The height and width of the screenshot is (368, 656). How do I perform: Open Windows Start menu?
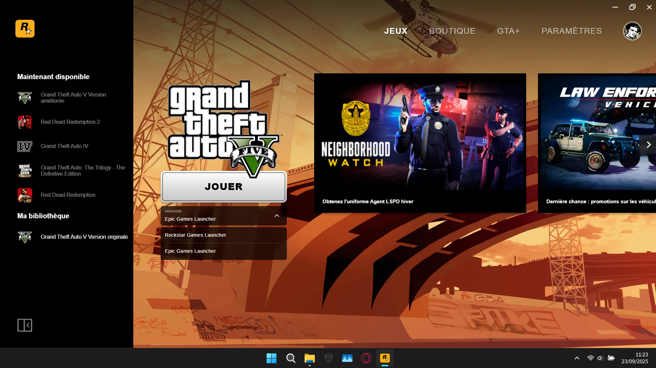coord(272,358)
